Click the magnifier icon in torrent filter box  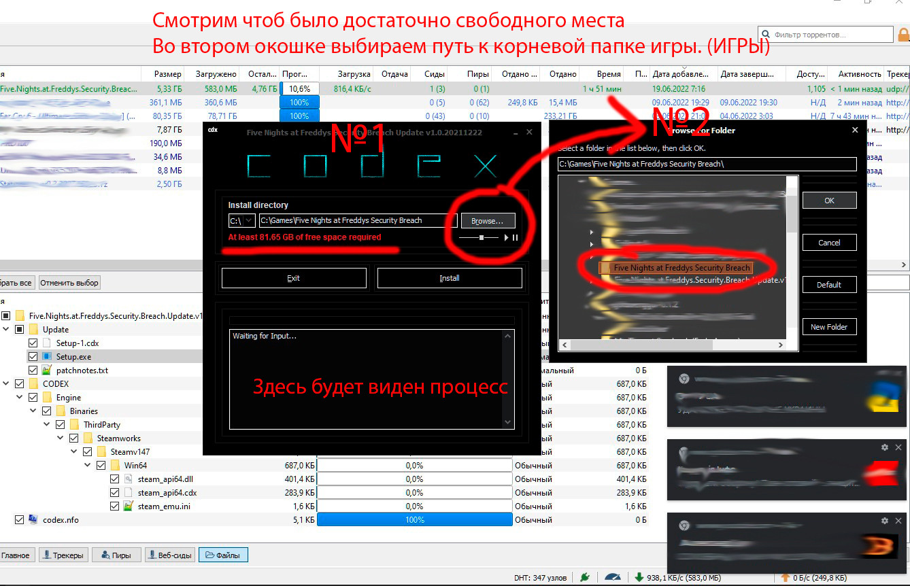pyautogui.click(x=766, y=35)
